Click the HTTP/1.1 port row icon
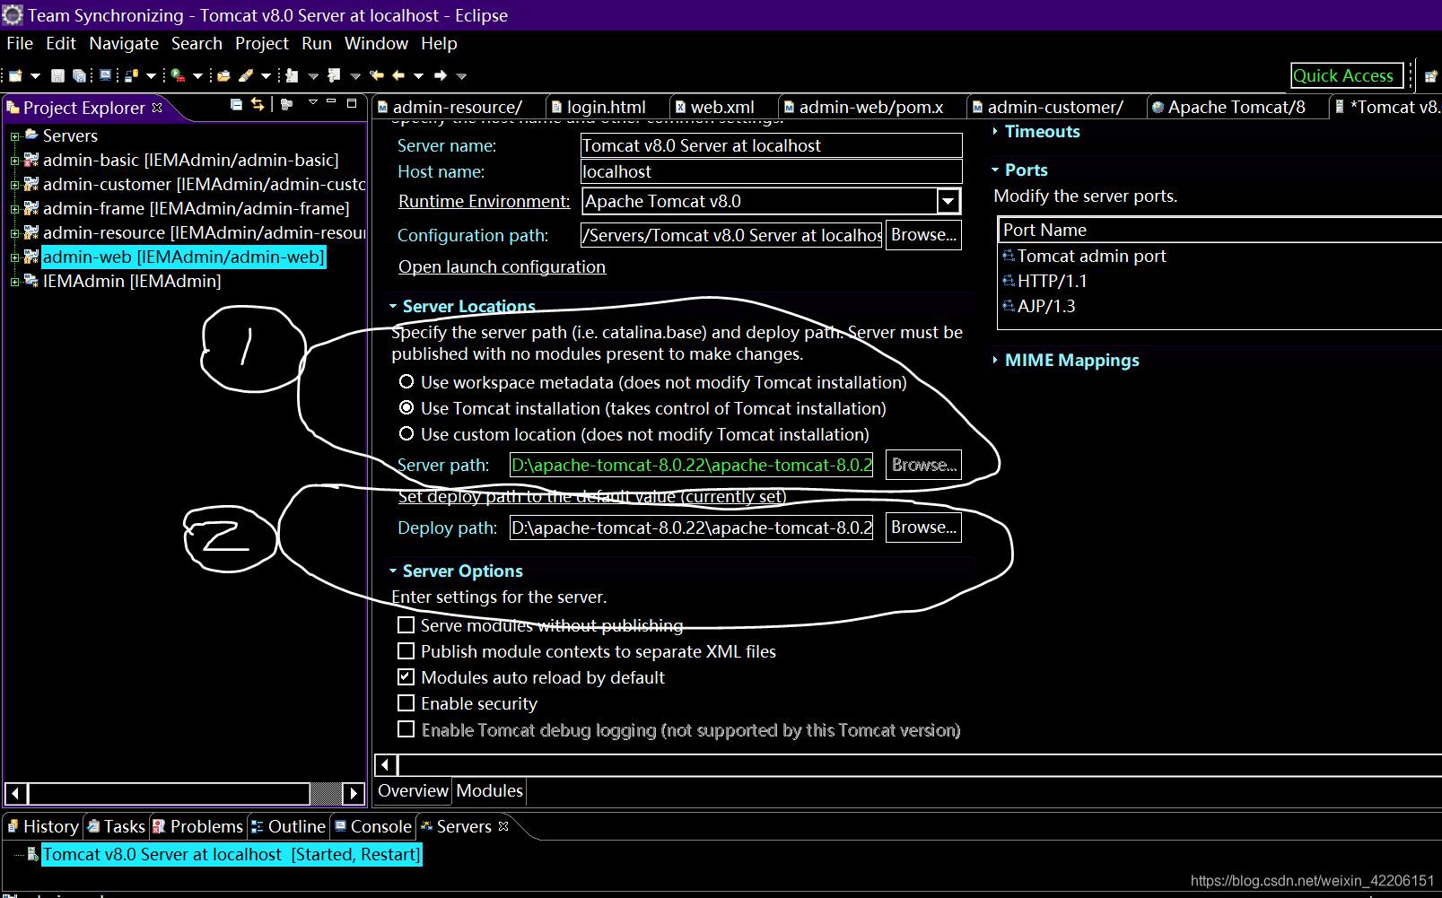1442x898 pixels. click(1009, 281)
